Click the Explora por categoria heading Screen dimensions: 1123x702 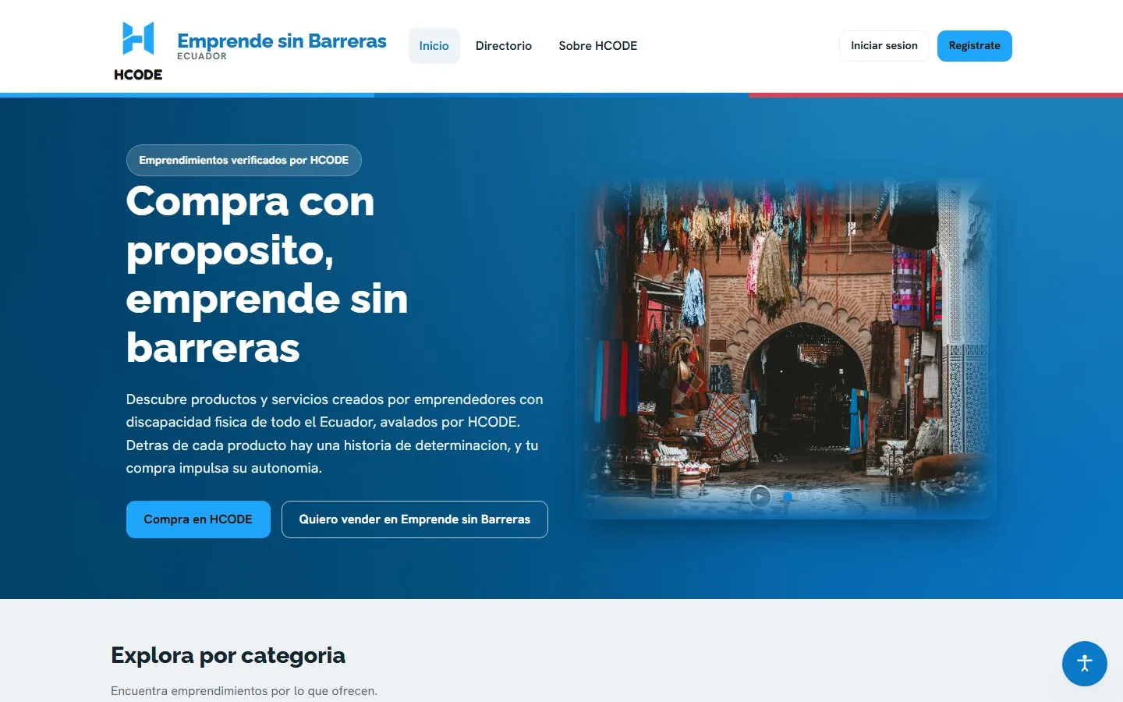(x=228, y=655)
